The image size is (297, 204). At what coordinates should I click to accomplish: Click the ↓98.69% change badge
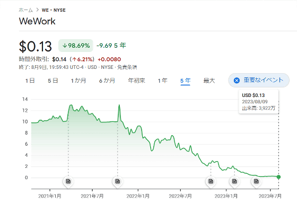click(76, 46)
